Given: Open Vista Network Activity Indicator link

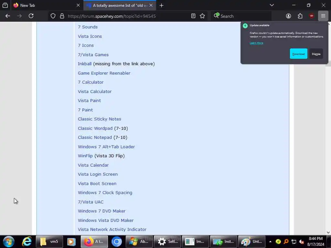Looking at the screenshot, I should pos(112,229).
